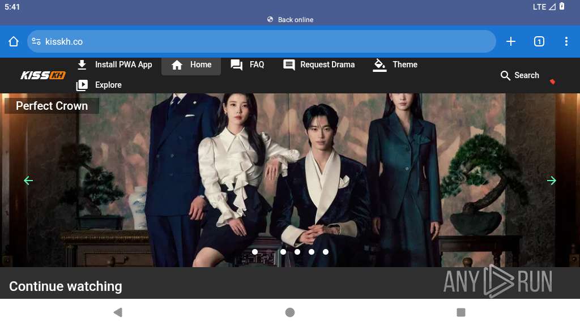Open site info icon in address bar
The height and width of the screenshot is (326, 580).
(x=36, y=41)
